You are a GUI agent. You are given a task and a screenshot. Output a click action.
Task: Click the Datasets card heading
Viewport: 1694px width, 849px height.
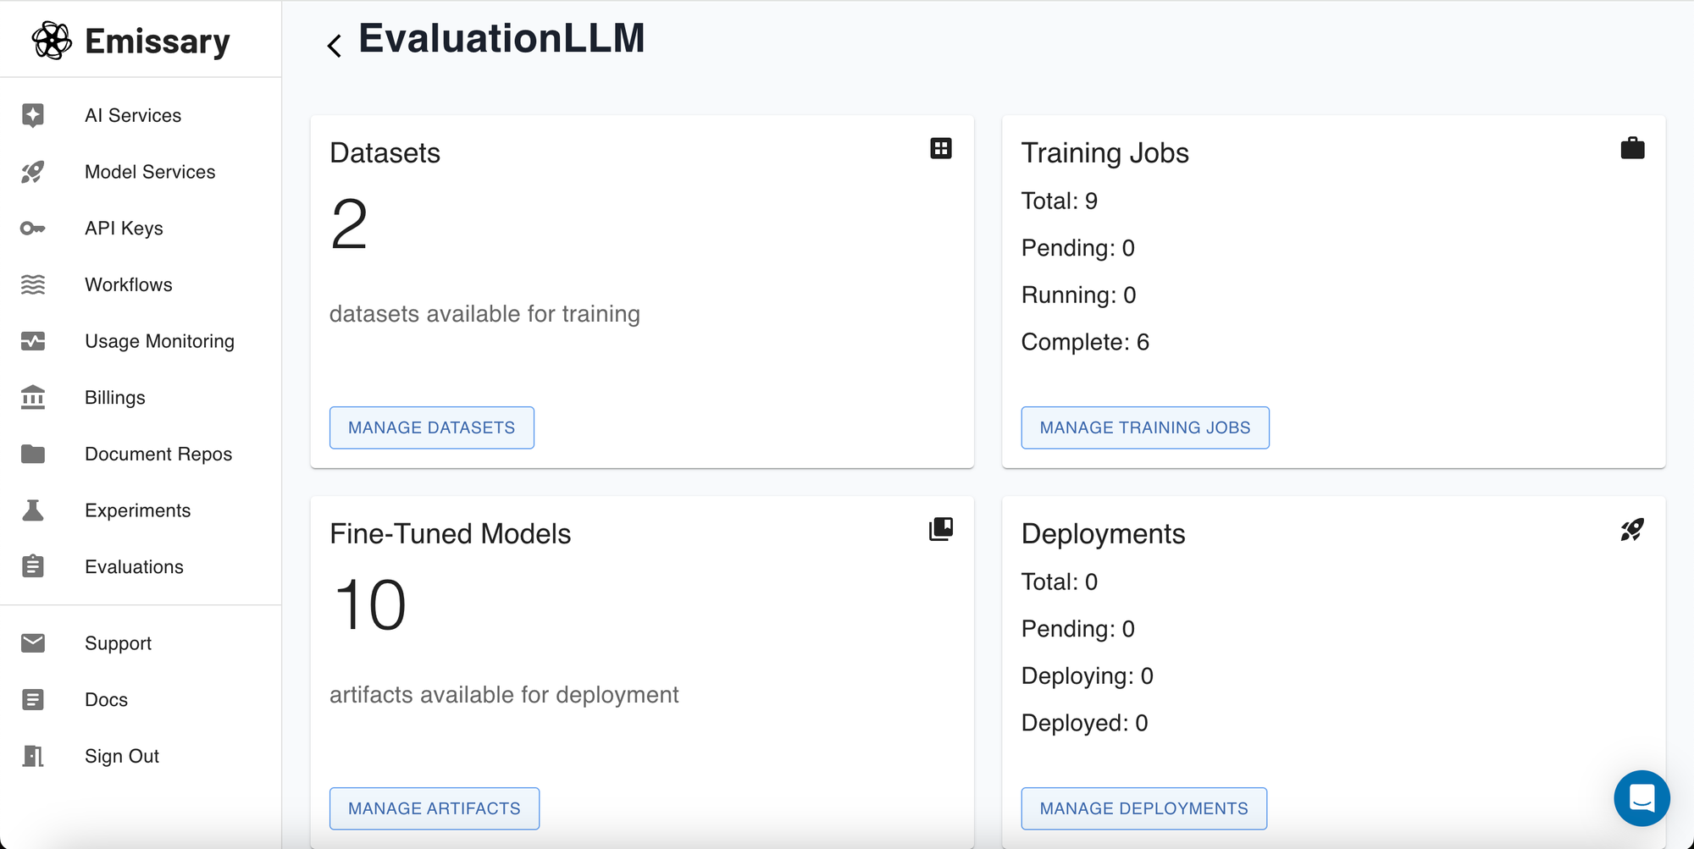point(385,153)
